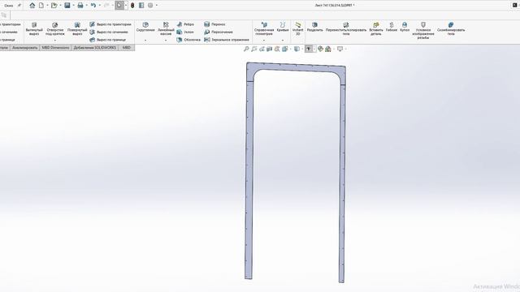Select the Отверстие под крепеж tool
Viewport: 520px width, 292px height.
[x=55, y=29]
